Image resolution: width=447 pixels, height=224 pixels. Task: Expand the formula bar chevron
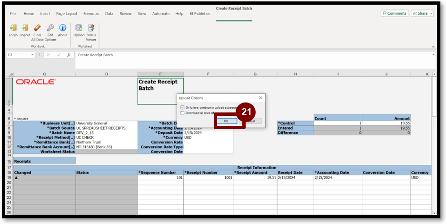(x=434, y=54)
